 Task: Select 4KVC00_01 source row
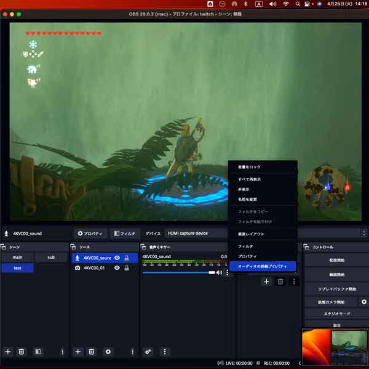105,268
